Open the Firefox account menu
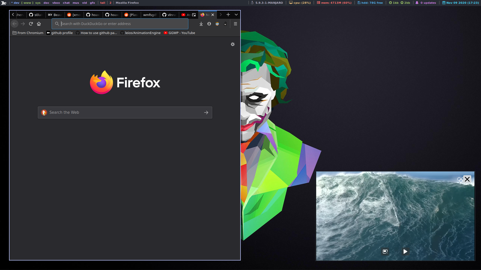 click(209, 24)
